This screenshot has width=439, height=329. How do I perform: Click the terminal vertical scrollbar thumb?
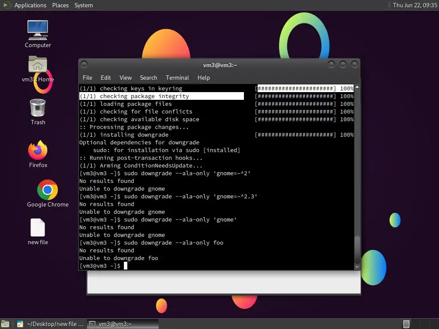[357, 250]
